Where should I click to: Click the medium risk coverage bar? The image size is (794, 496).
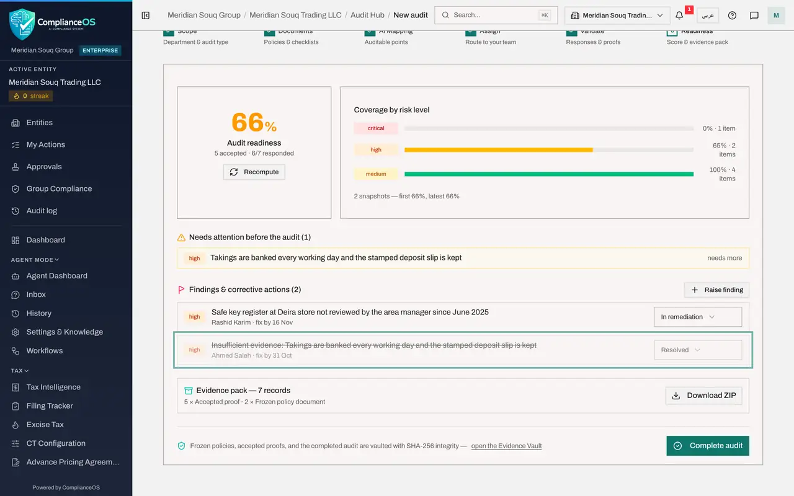[x=549, y=174]
